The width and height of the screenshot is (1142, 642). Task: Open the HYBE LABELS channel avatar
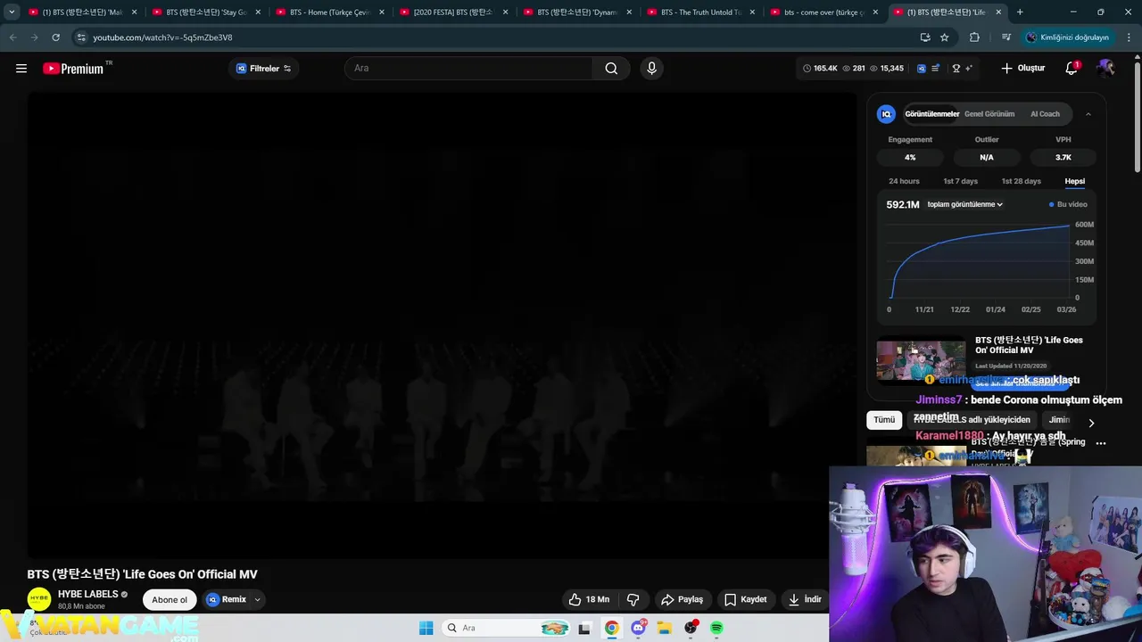[x=38, y=599]
